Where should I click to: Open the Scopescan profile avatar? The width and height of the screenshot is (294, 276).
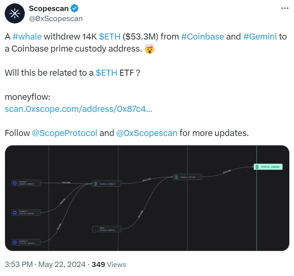click(14, 13)
